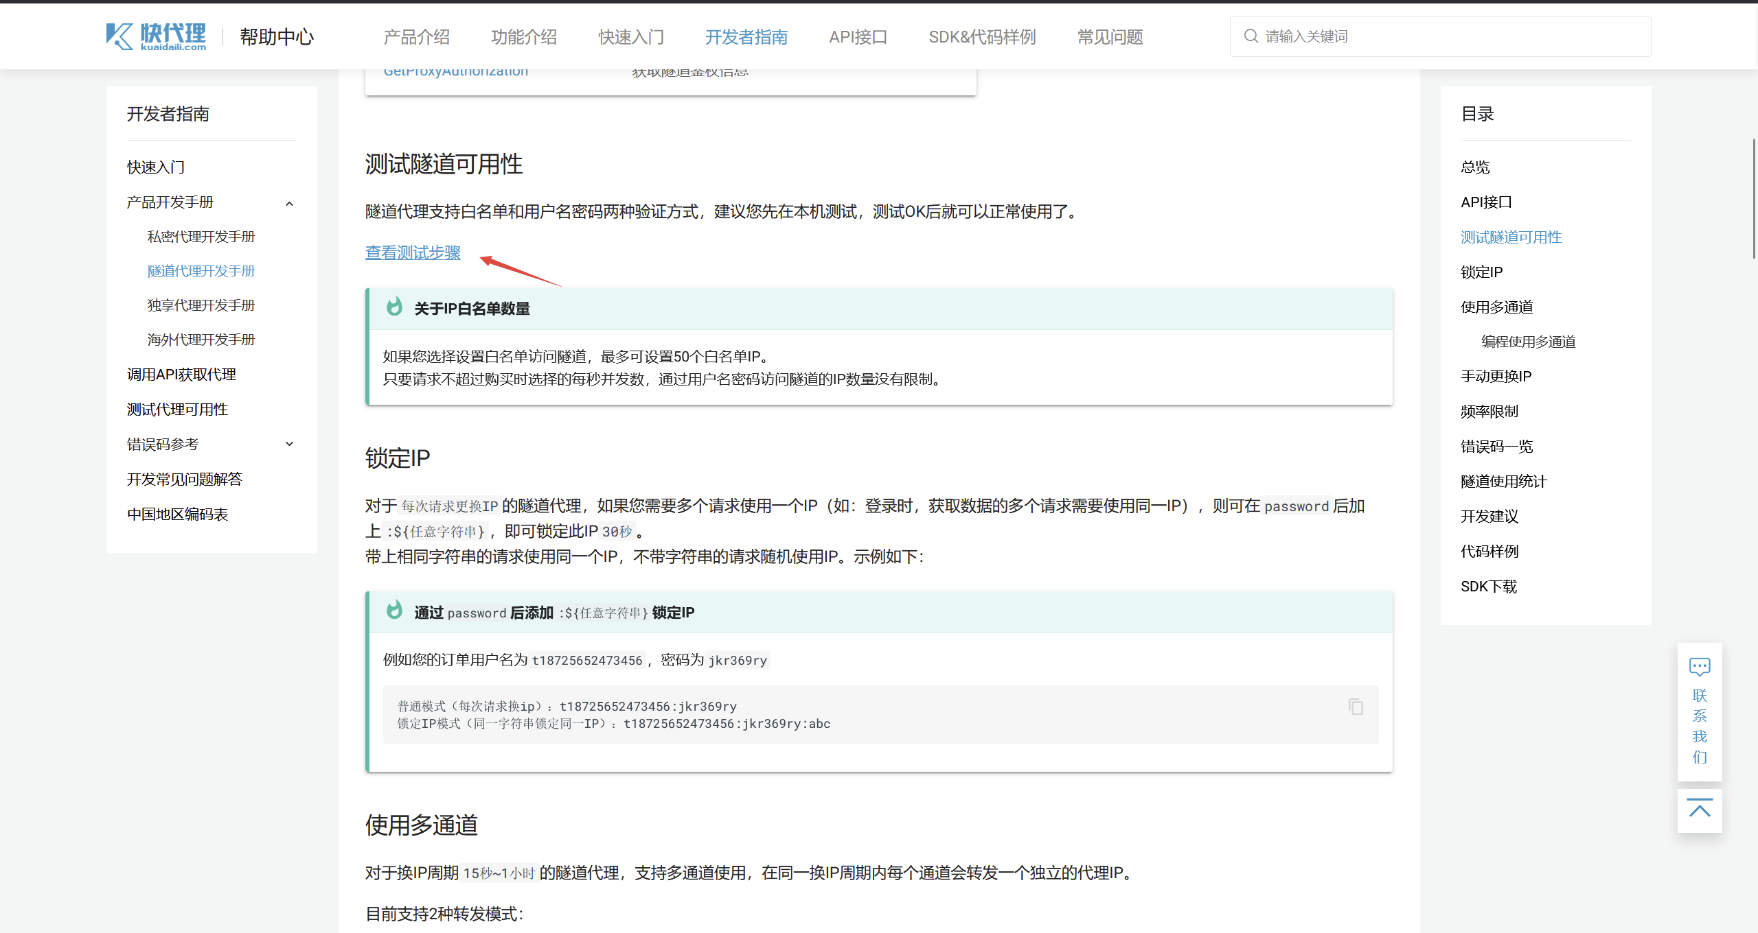
Task: Open SDK&代码样例 nav tab
Action: [982, 36]
